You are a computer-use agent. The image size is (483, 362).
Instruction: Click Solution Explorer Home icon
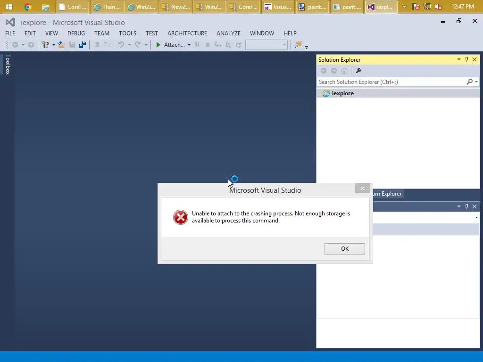click(x=344, y=71)
